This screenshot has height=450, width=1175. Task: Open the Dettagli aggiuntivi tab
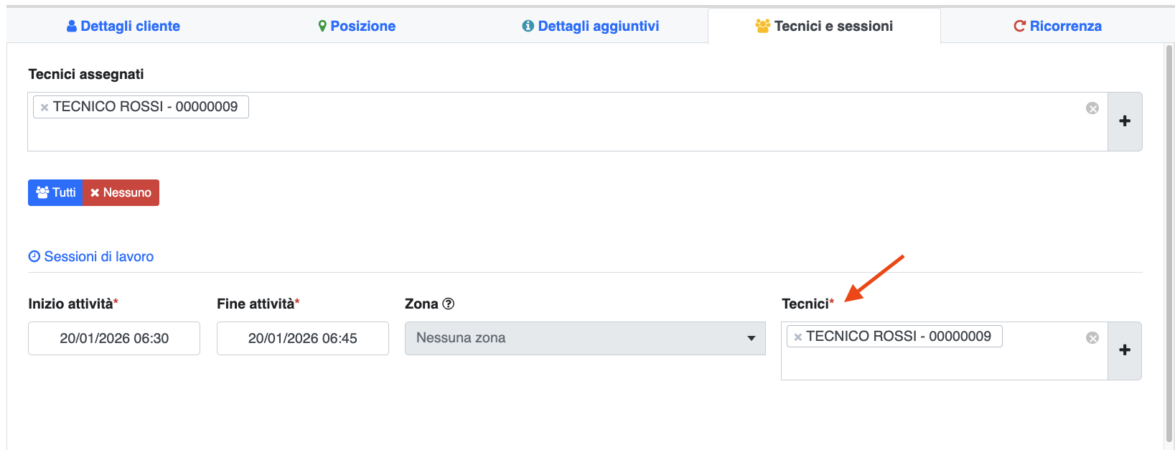(x=590, y=27)
